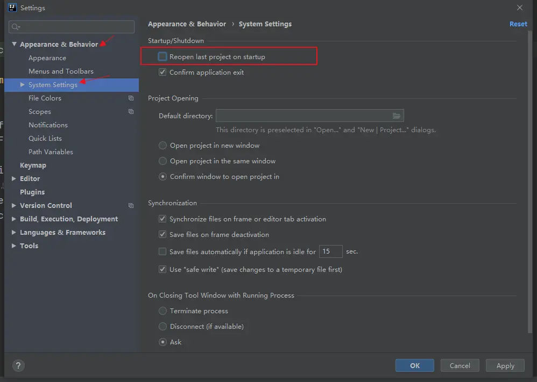The height and width of the screenshot is (382, 537).
Task: Expand Build, Execution, Deployment arrow
Action: click(x=13, y=219)
